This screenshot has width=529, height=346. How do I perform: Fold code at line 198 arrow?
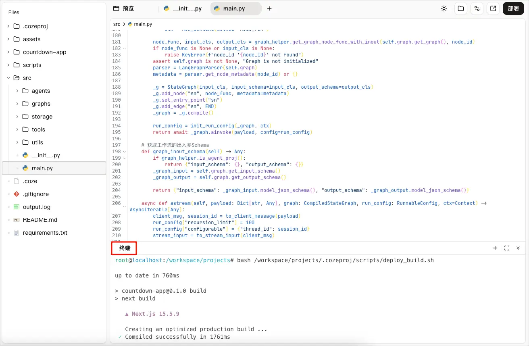pyautogui.click(x=124, y=152)
